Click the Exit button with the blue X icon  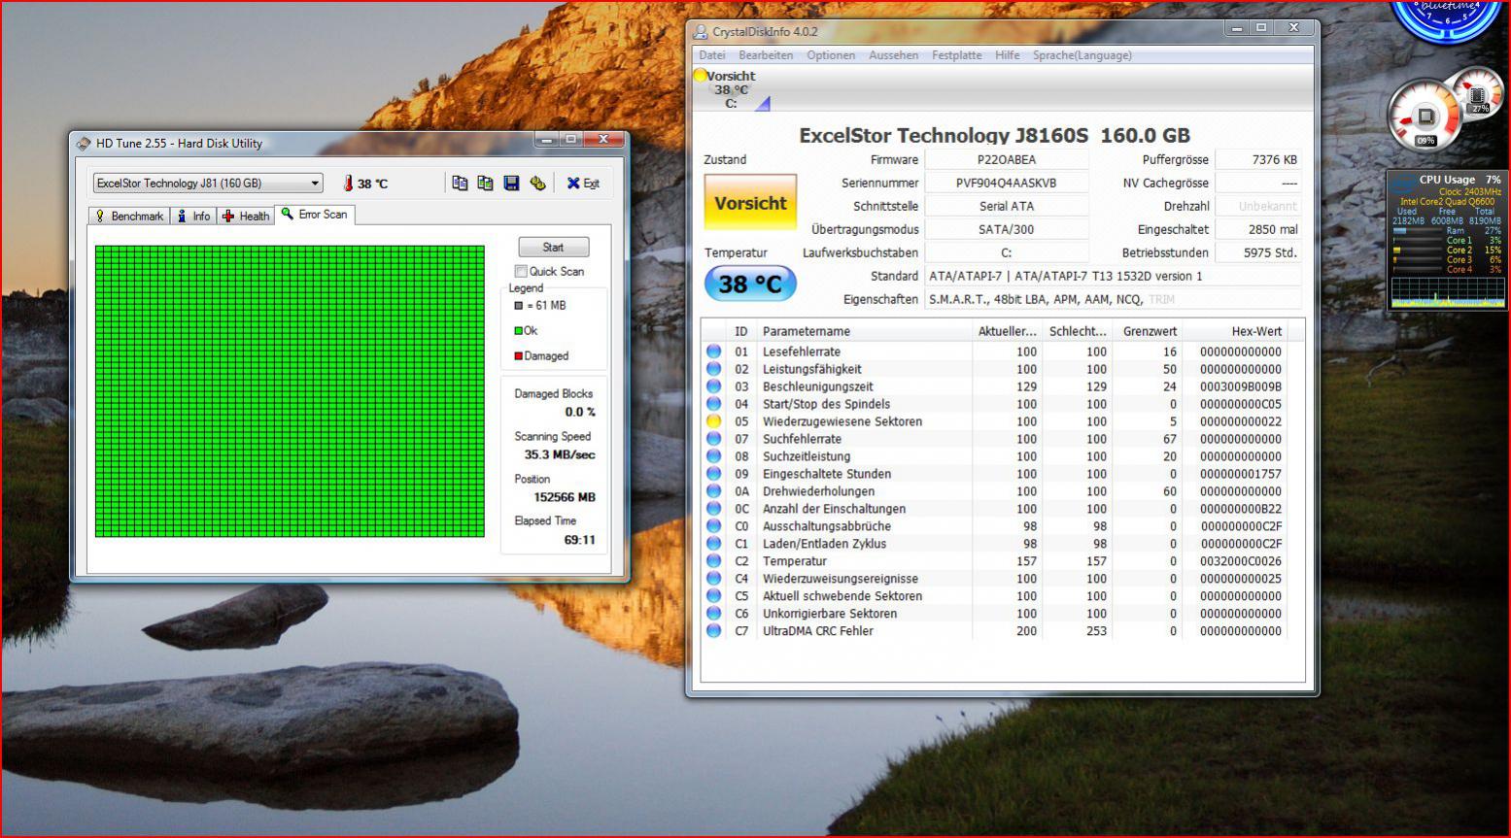583,183
